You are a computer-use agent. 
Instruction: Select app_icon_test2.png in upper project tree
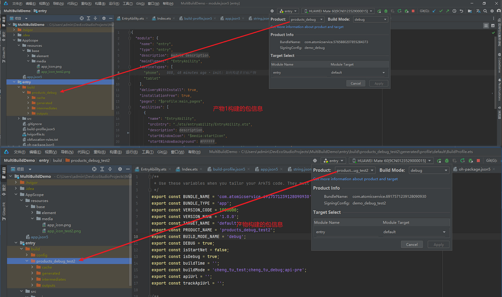[x=56, y=72]
